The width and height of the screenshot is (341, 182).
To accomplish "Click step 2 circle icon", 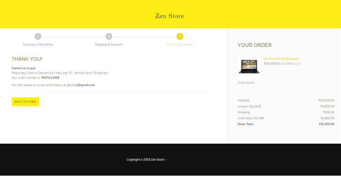I will tap(109, 36).
